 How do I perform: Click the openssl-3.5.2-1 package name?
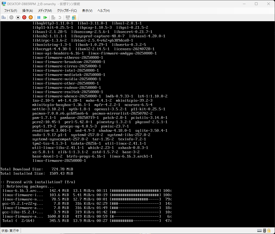click(x=110, y=109)
